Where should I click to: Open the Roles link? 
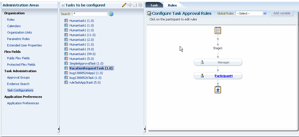pyautogui.click(x=11, y=20)
